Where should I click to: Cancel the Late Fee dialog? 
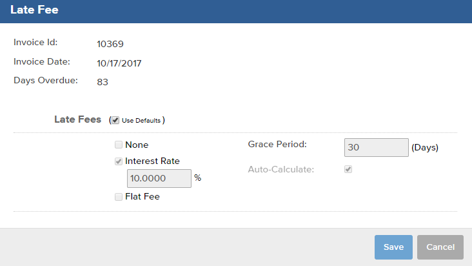[x=440, y=247]
